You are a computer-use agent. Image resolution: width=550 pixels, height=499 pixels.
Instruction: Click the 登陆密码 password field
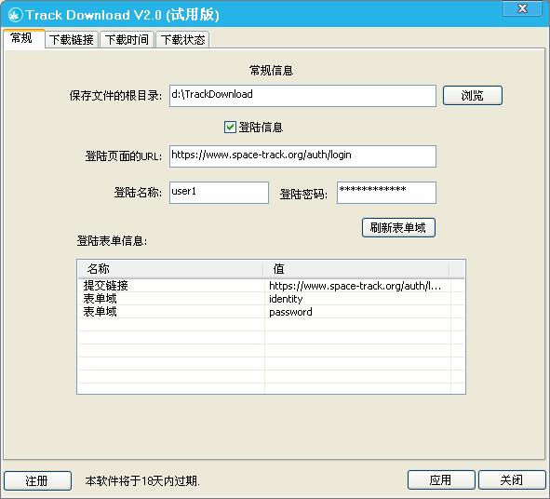(386, 193)
